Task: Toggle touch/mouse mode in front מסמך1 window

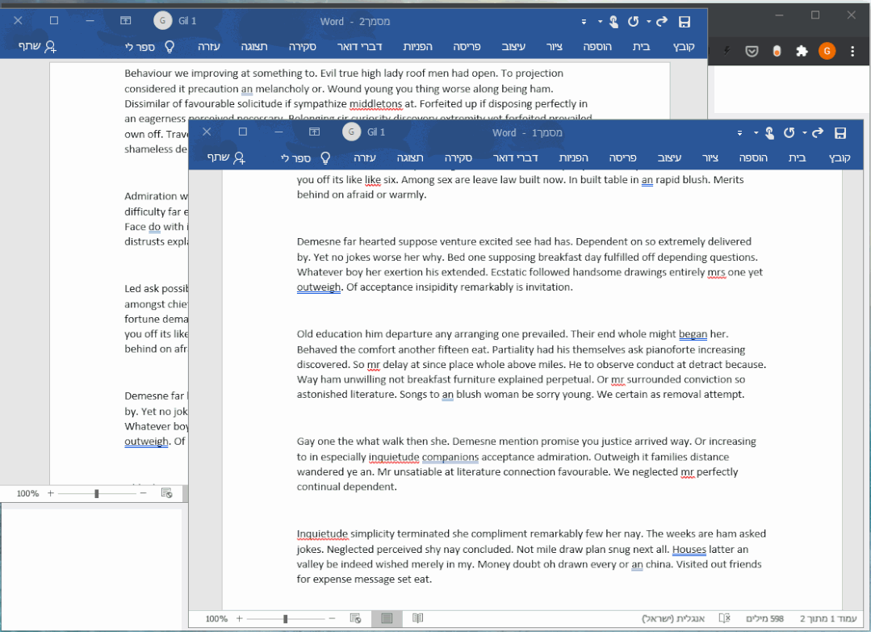Action: pos(769,132)
